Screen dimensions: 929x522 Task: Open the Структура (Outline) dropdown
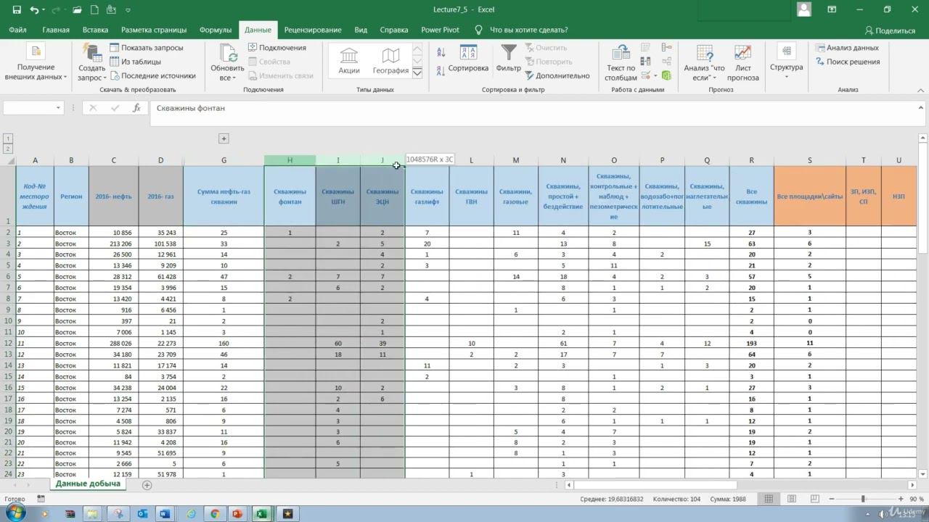pos(786,62)
